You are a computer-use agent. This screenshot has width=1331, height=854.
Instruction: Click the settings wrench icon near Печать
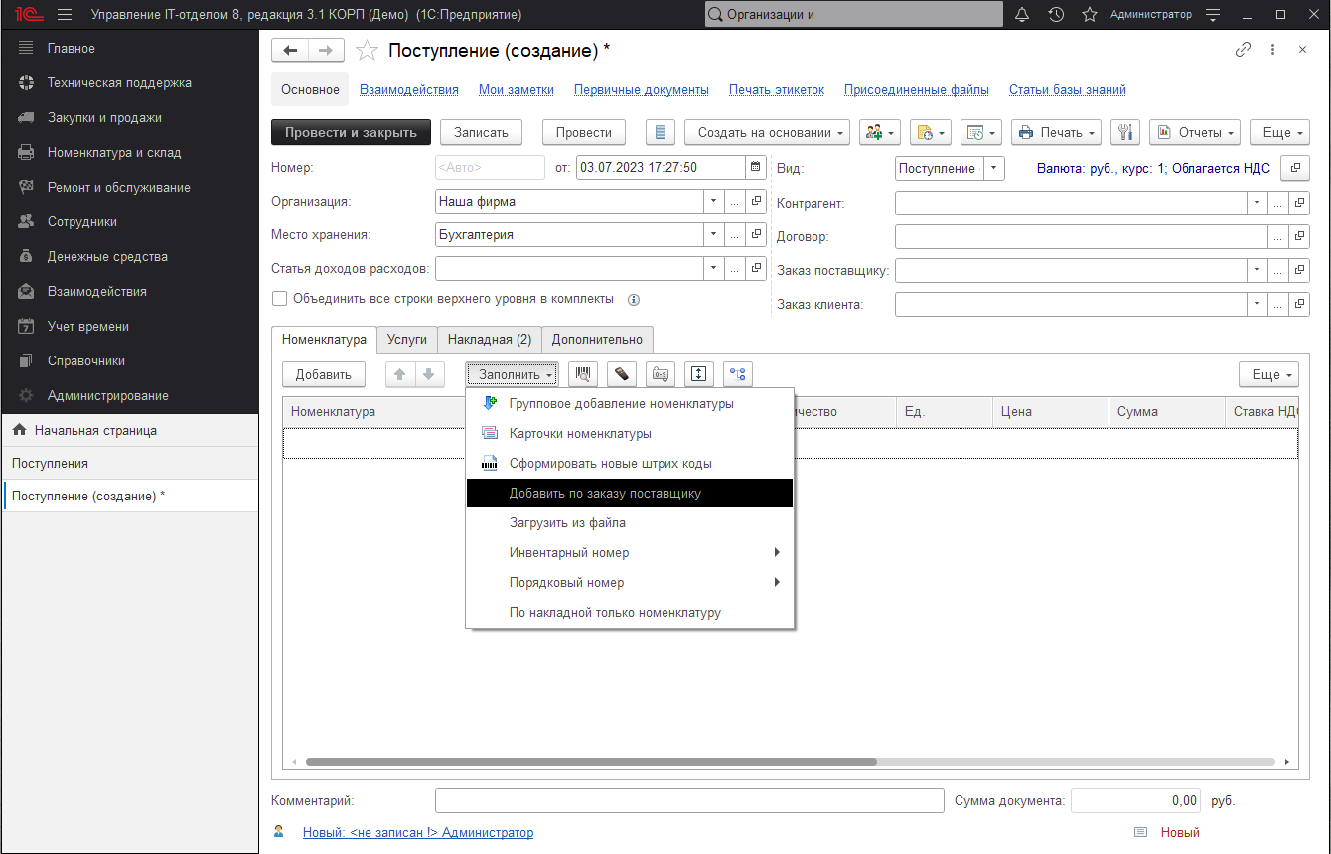pyautogui.click(x=1123, y=132)
